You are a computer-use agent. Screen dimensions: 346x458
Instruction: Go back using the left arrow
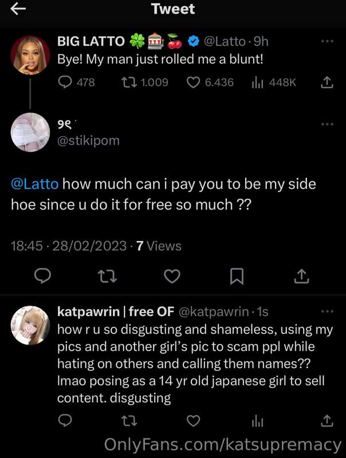click(x=18, y=9)
